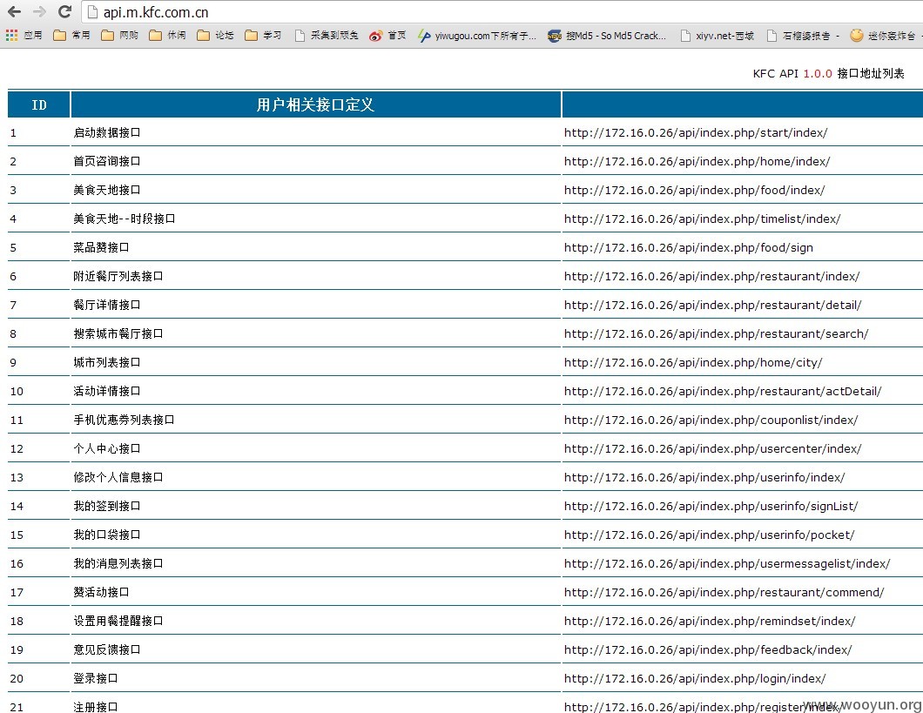Image resolution: width=923 pixels, height=713 pixels.
Task: Click the login/index/ API URL
Action: point(695,679)
